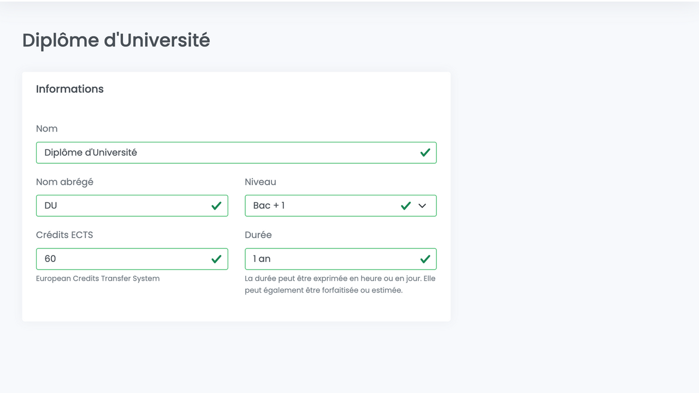Click the Diplôme d'Université page title
This screenshot has height=393, width=699.
(116, 40)
